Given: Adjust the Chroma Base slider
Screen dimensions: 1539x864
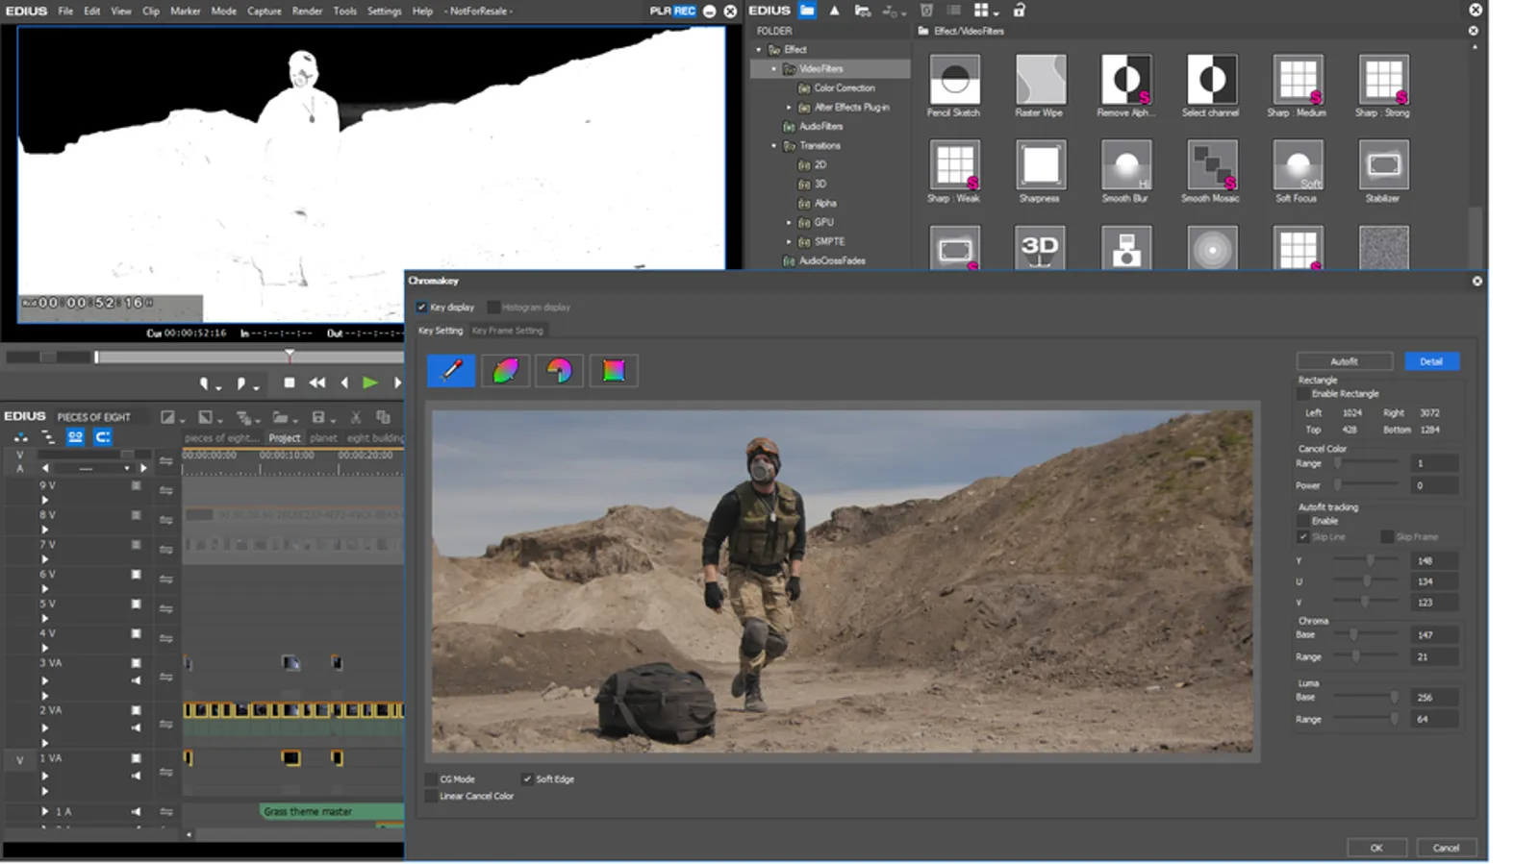Looking at the screenshot, I should tap(1353, 634).
